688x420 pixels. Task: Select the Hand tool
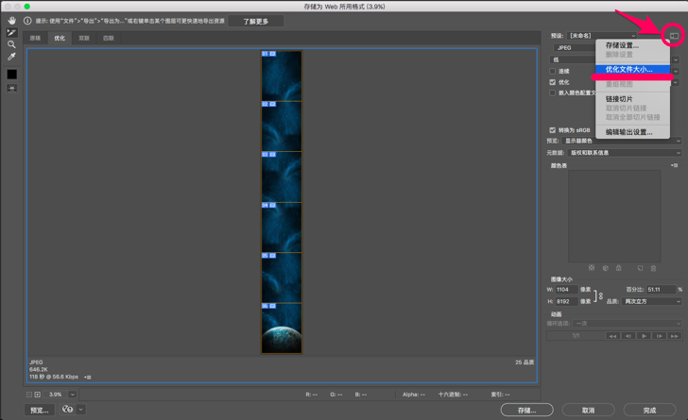[11, 20]
